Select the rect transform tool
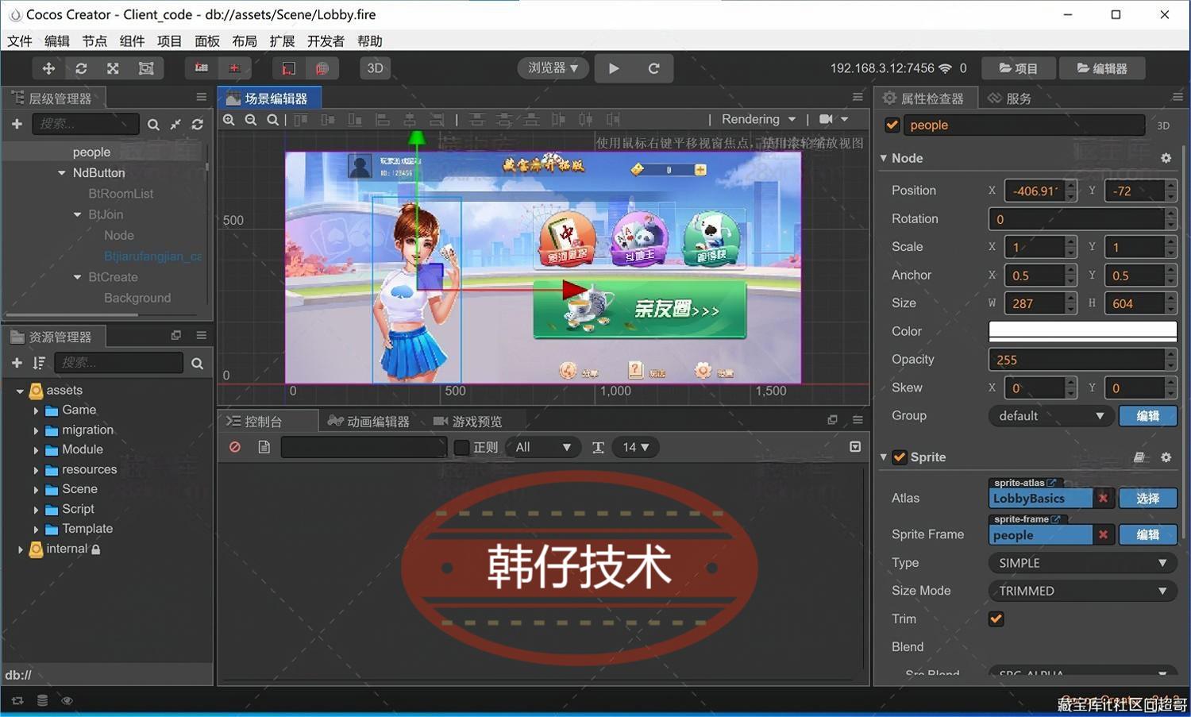 [x=146, y=68]
